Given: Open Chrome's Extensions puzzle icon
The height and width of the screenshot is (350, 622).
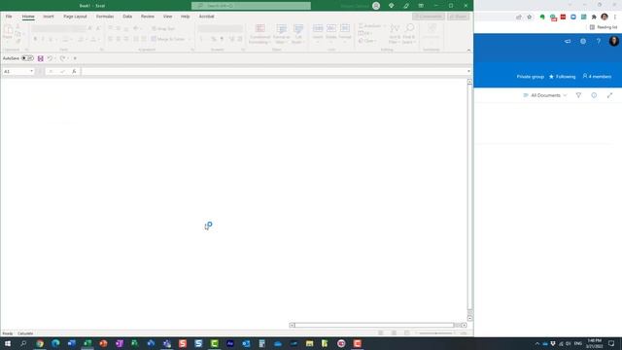Looking at the screenshot, I should 594,17.
